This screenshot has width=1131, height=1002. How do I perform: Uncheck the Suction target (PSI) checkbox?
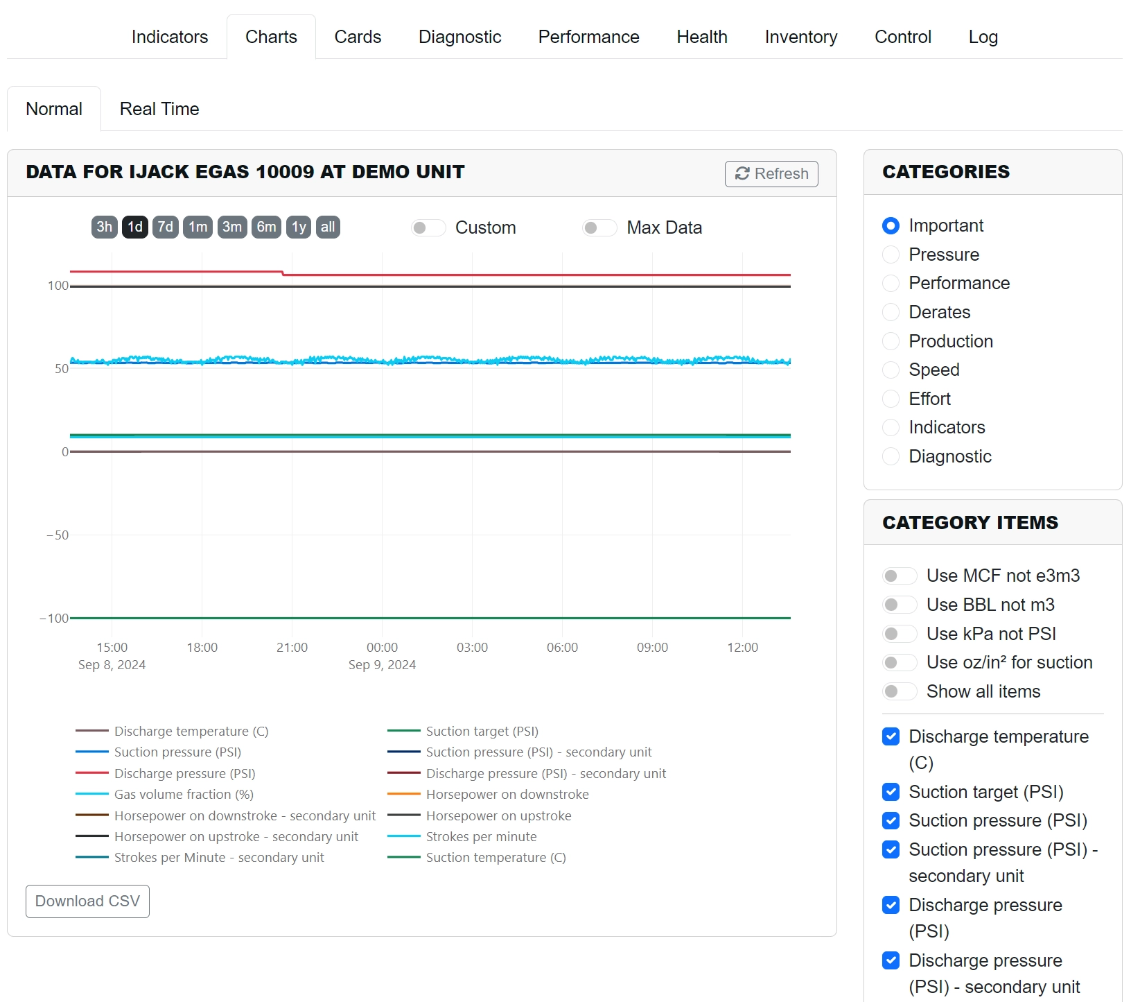click(891, 792)
